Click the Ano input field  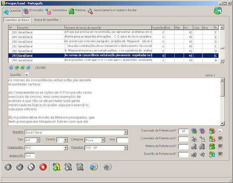pyautogui.click(x=122, y=140)
